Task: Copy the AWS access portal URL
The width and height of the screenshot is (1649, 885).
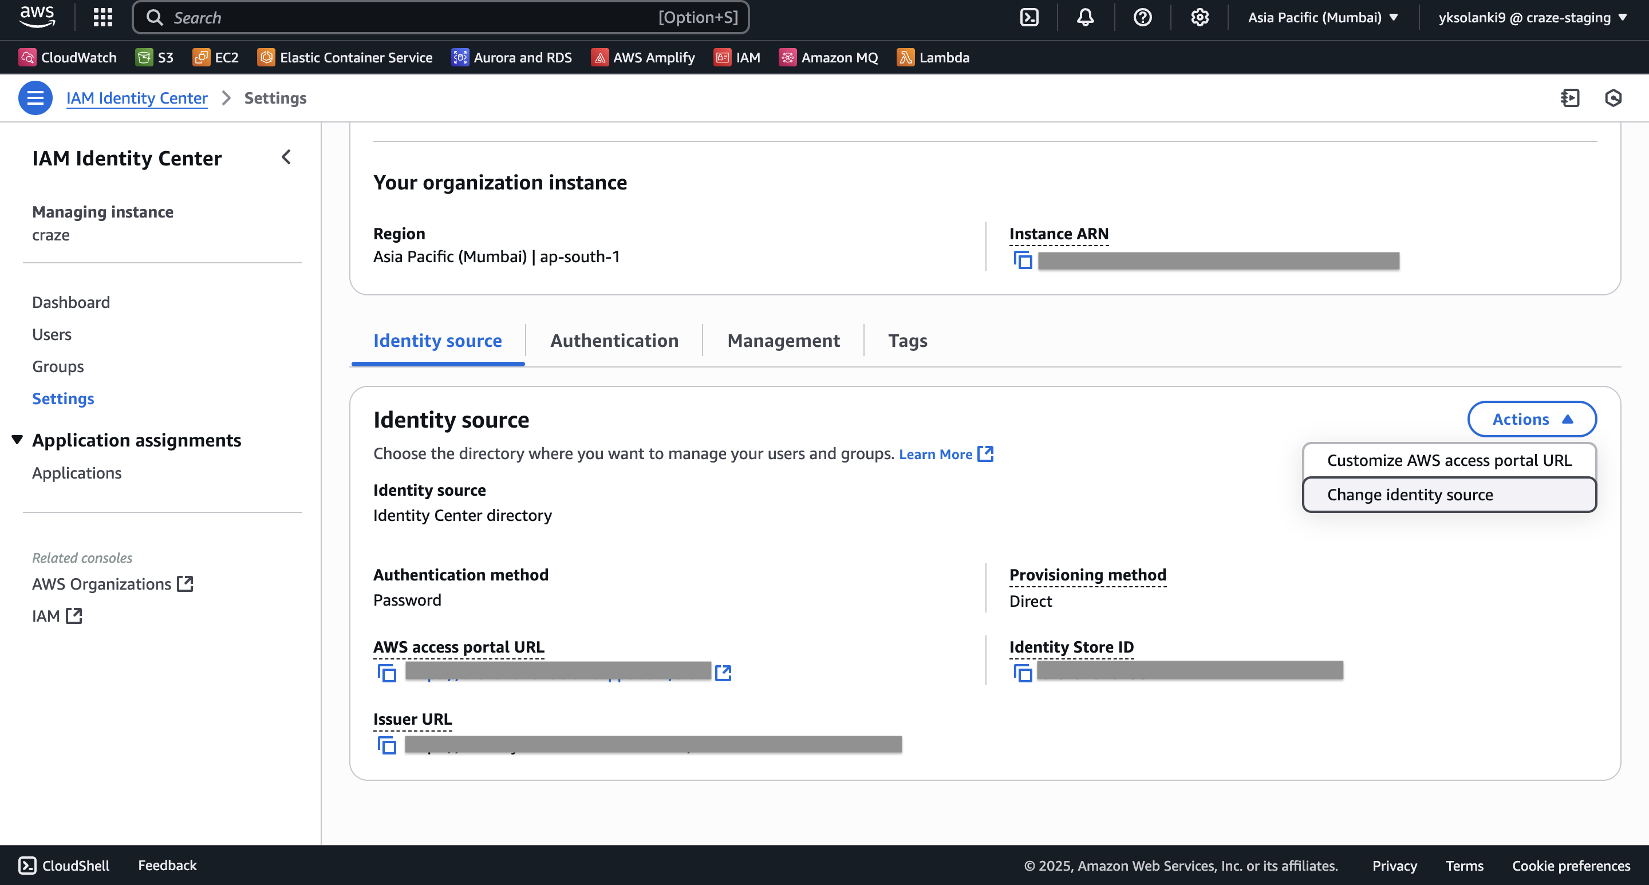Action: click(x=386, y=673)
